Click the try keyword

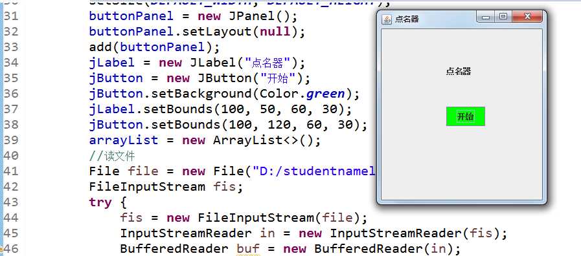(100, 203)
